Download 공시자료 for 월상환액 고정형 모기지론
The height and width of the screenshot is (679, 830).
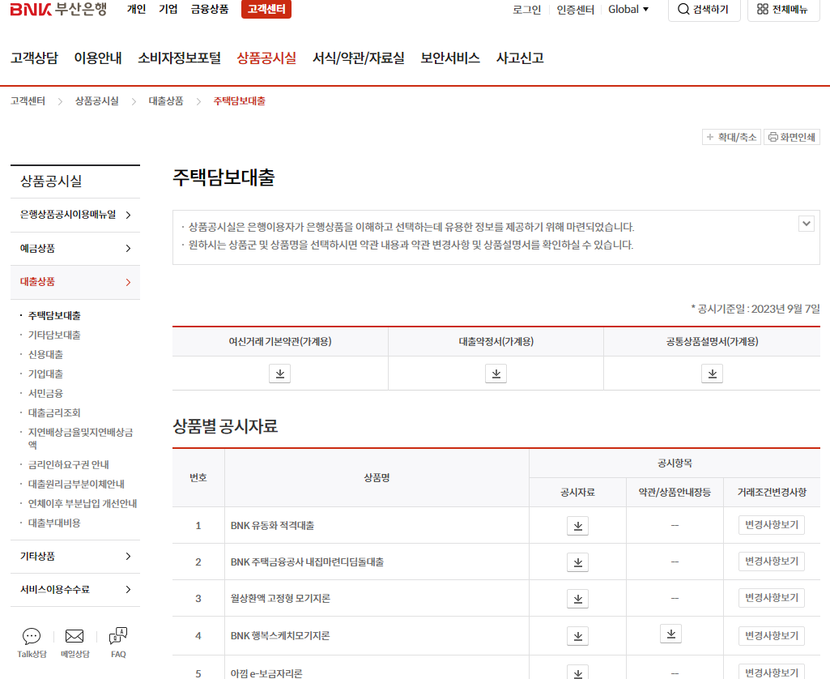click(577, 599)
